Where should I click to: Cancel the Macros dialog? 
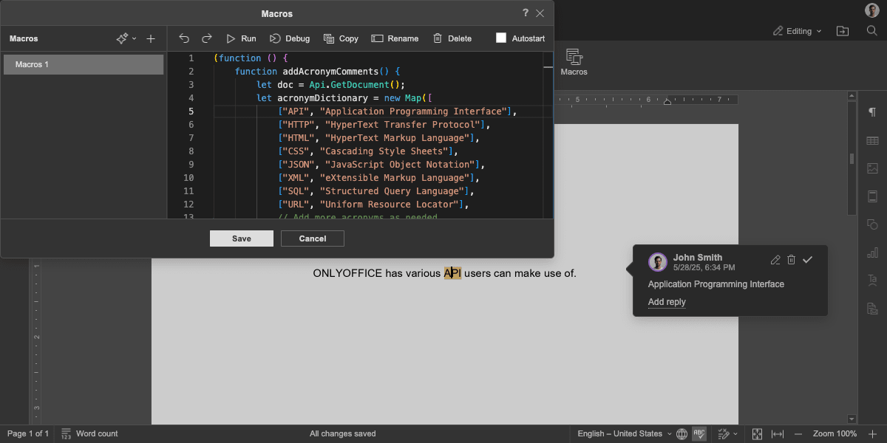[313, 238]
